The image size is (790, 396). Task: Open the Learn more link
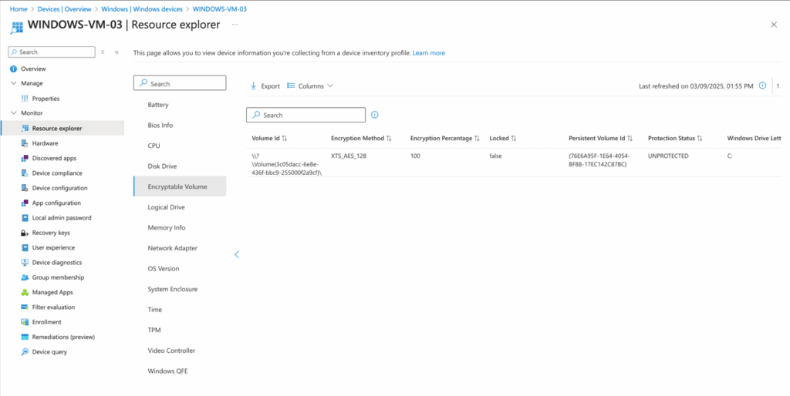pos(428,53)
